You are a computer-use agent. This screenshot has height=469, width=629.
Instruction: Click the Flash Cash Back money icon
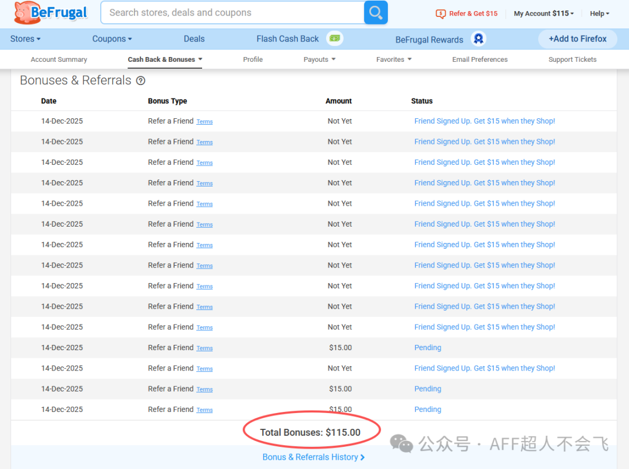(334, 38)
